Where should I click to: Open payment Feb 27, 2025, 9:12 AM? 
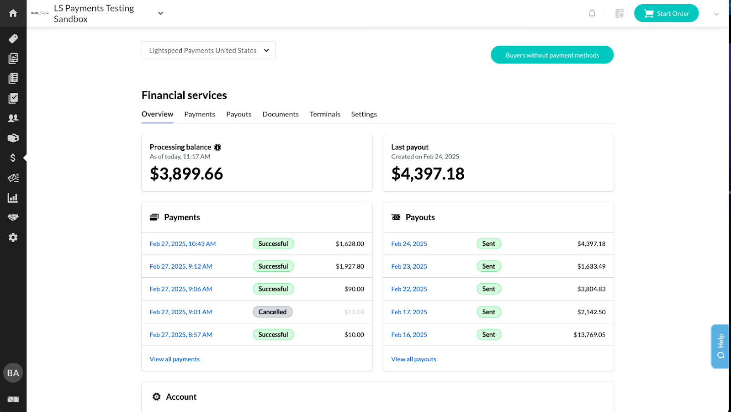point(181,266)
